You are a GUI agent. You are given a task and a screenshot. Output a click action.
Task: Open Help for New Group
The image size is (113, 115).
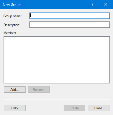(x=15, y=108)
